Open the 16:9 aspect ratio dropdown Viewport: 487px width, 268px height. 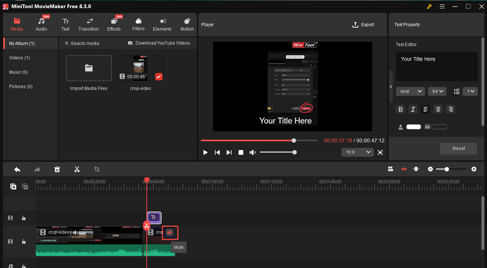pyautogui.click(x=358, y=152)
